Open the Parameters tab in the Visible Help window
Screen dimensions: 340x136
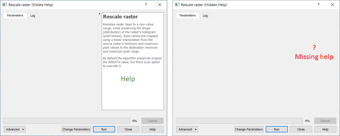(15, 15)
